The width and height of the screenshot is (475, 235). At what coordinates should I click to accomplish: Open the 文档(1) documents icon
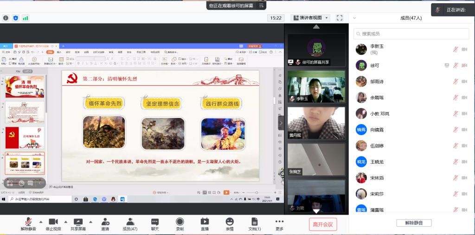(254, 222)
